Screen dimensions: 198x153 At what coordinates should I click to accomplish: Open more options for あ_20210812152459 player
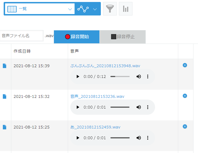(x=148, y=138)
